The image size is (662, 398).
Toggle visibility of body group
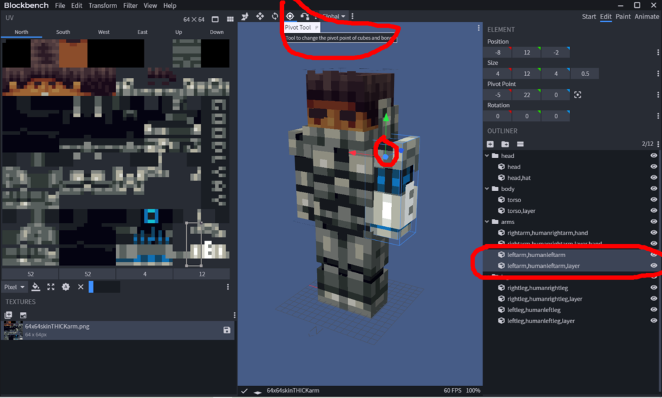pyautogui.click(x=653, y=188)
